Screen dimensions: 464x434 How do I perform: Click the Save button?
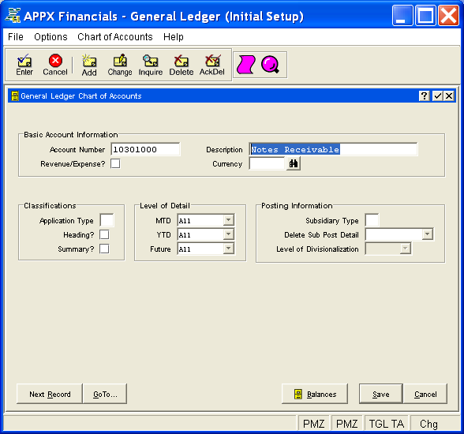[x=381, y=394]
